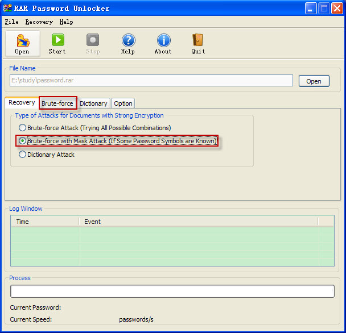Image resolution: width=346 pixels, height=333 pixels.
Task: Click the RAR Password Unlocker title icon
Action: click(7, 8)
